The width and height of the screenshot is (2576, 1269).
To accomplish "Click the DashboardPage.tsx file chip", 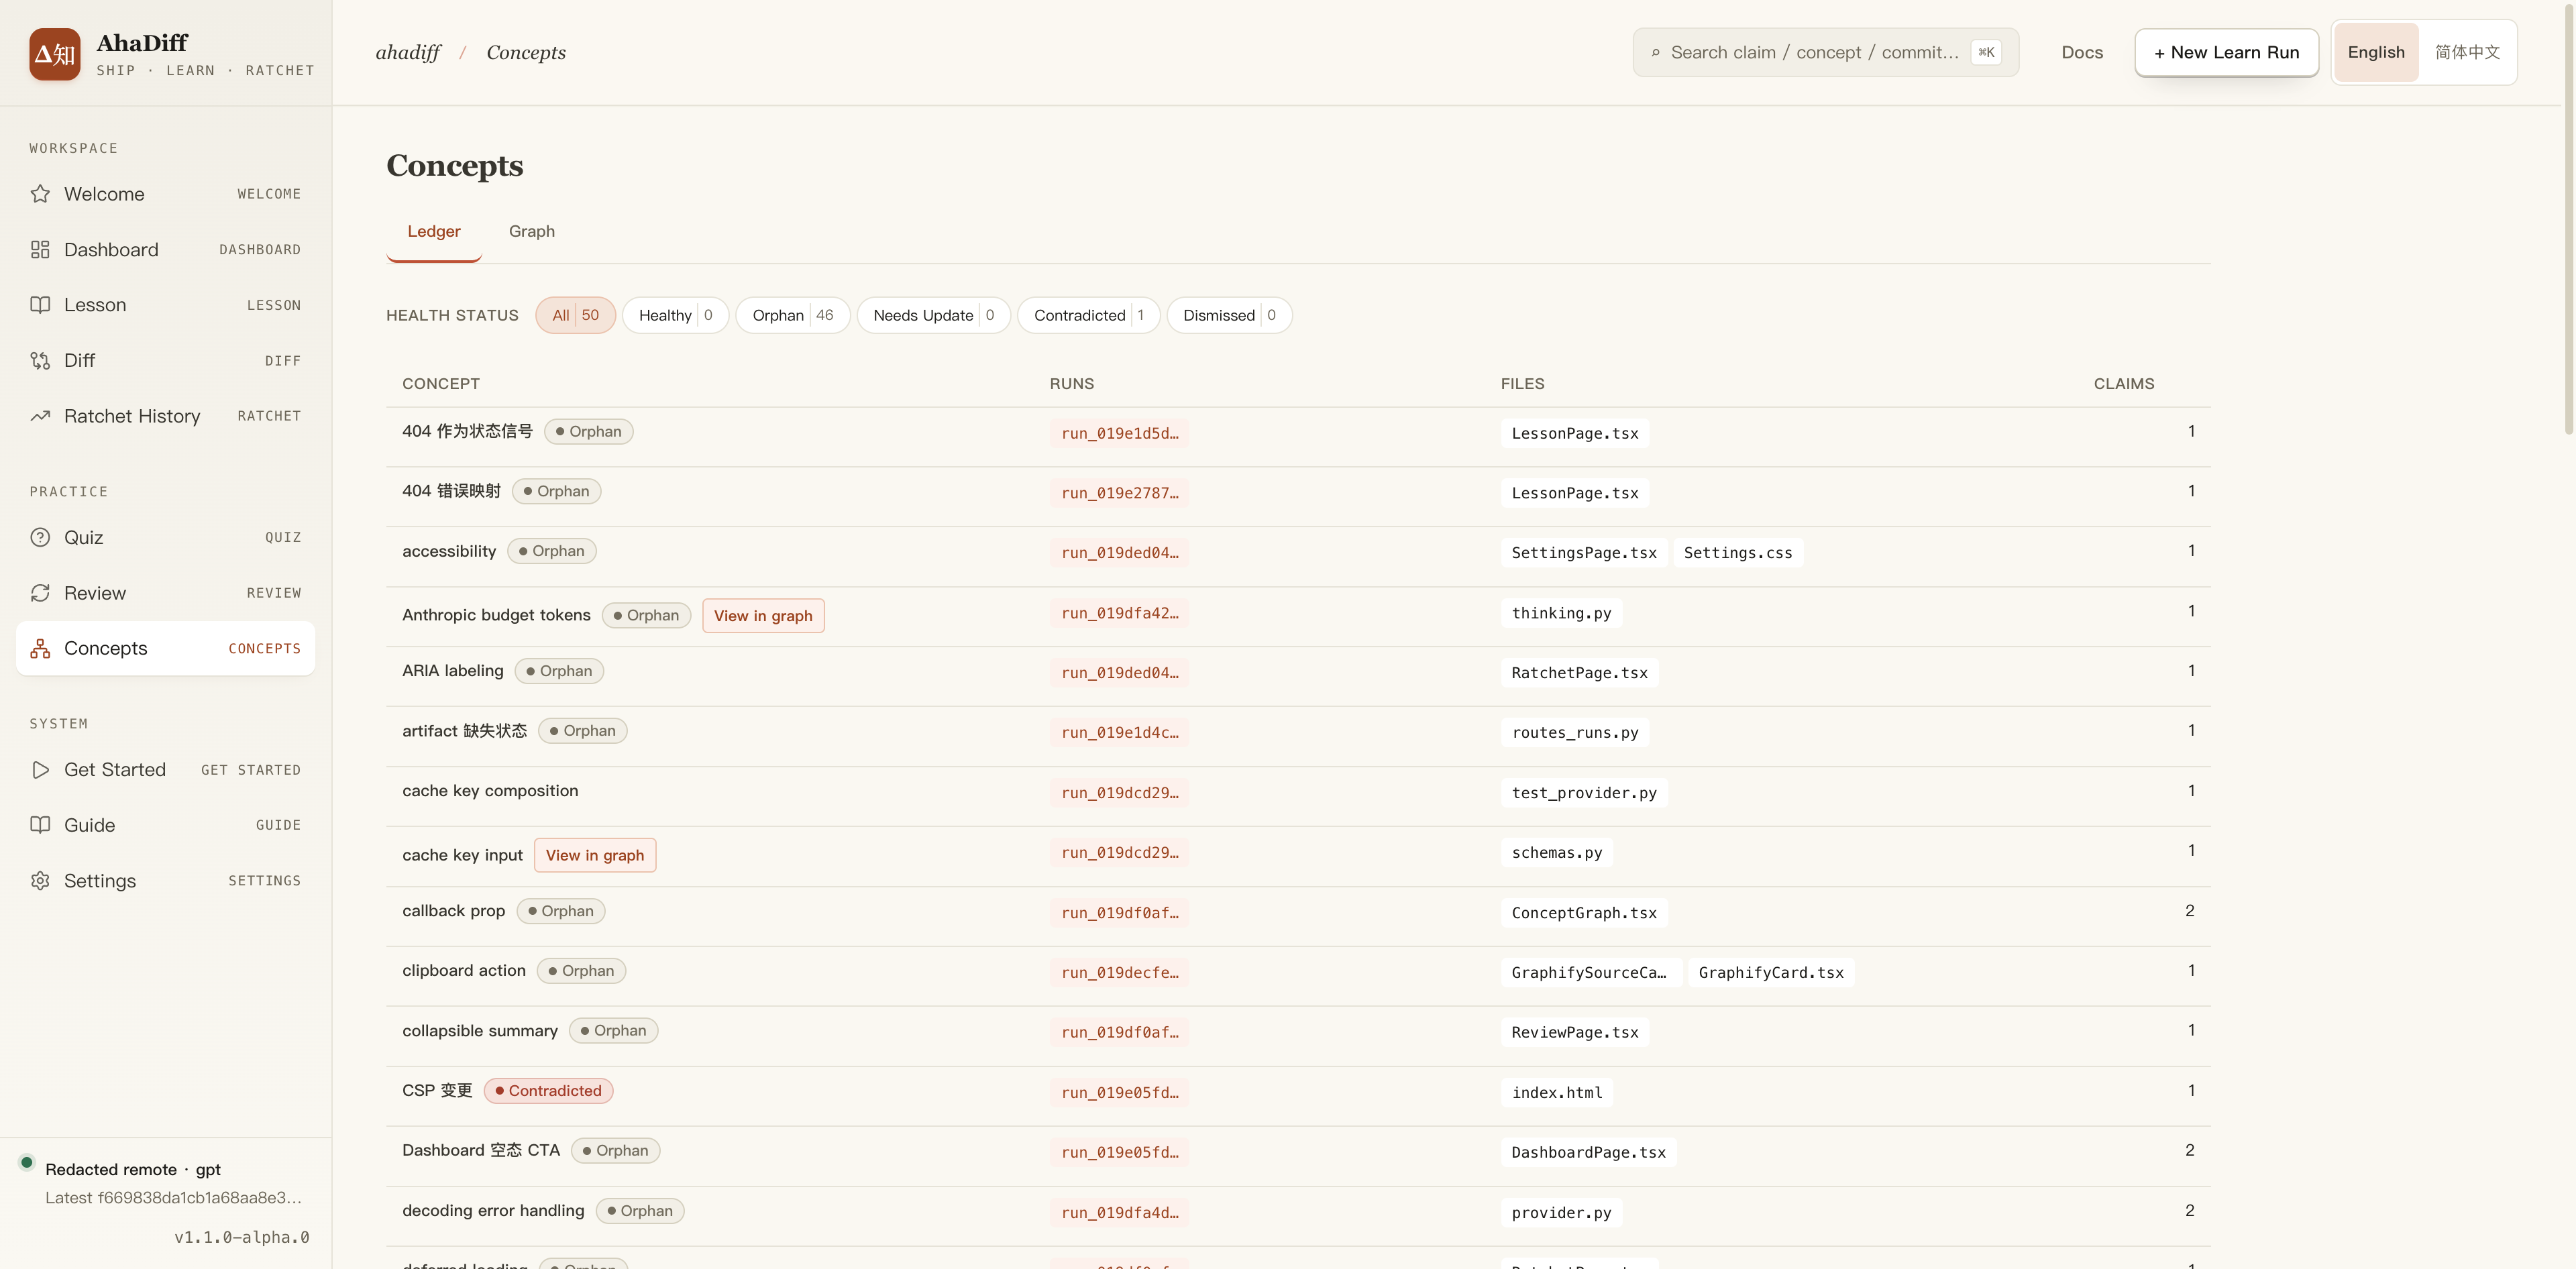I will pos(1588,1153).
